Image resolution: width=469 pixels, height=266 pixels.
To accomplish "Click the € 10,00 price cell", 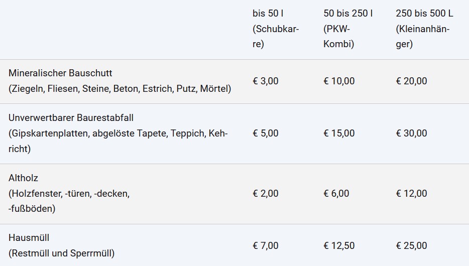I will tap(339, 81).
